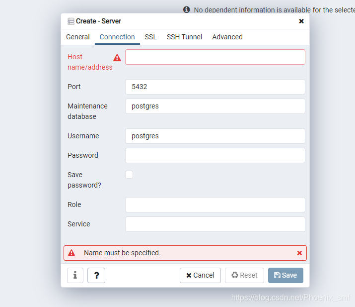
Task: Switch to the General tab
Action: [78, 37]
